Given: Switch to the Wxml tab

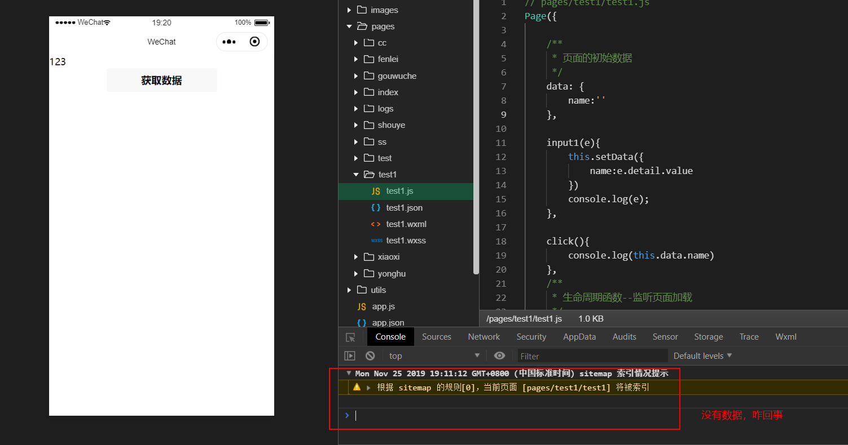Looking at the screenshot, I should pos(786,337).
